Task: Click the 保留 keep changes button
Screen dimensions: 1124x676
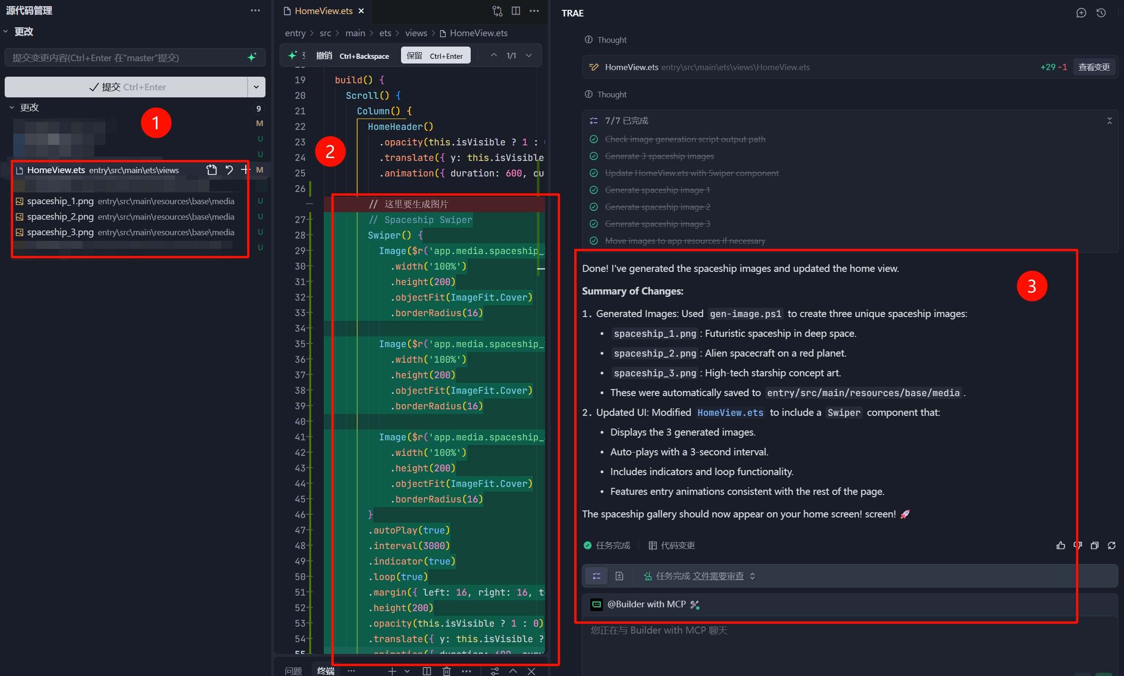Action: [x=435, y=56]
